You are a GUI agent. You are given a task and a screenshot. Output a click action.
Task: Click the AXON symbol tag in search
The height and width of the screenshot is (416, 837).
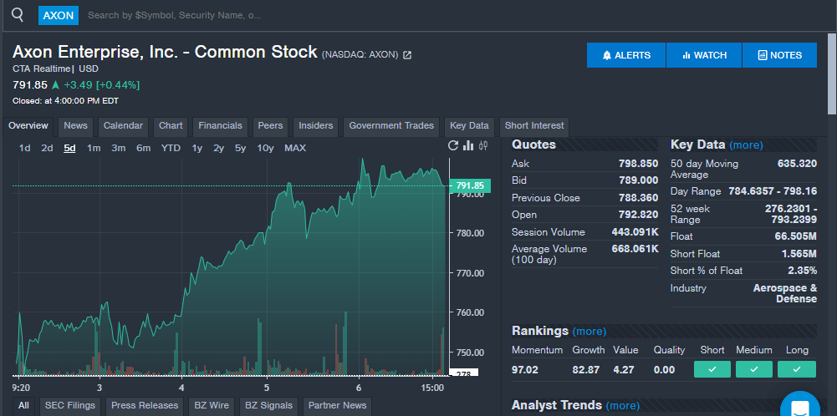point(59,16)
